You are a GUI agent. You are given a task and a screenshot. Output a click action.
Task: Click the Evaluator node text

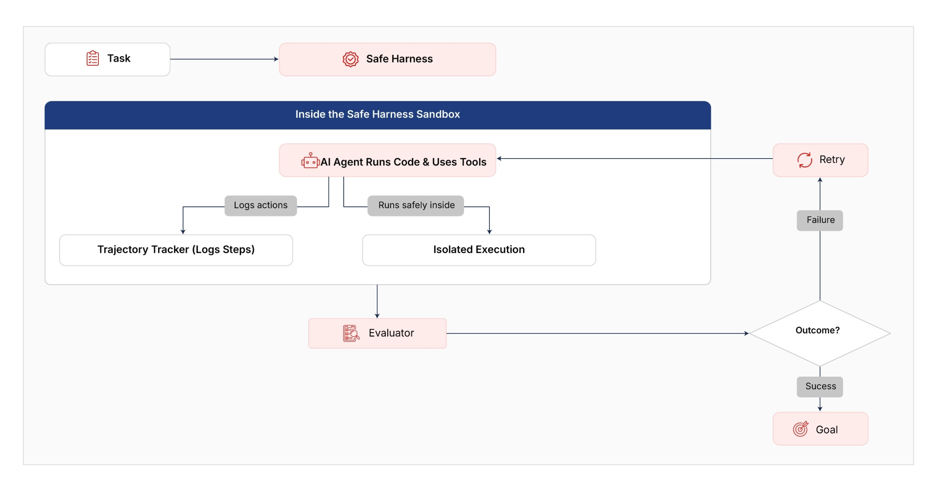click(391, 333)
